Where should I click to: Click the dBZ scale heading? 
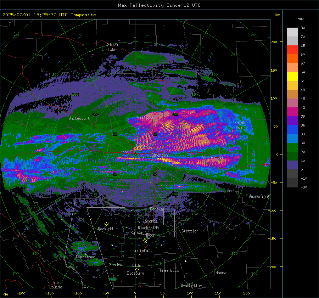[x=301, y=19]
